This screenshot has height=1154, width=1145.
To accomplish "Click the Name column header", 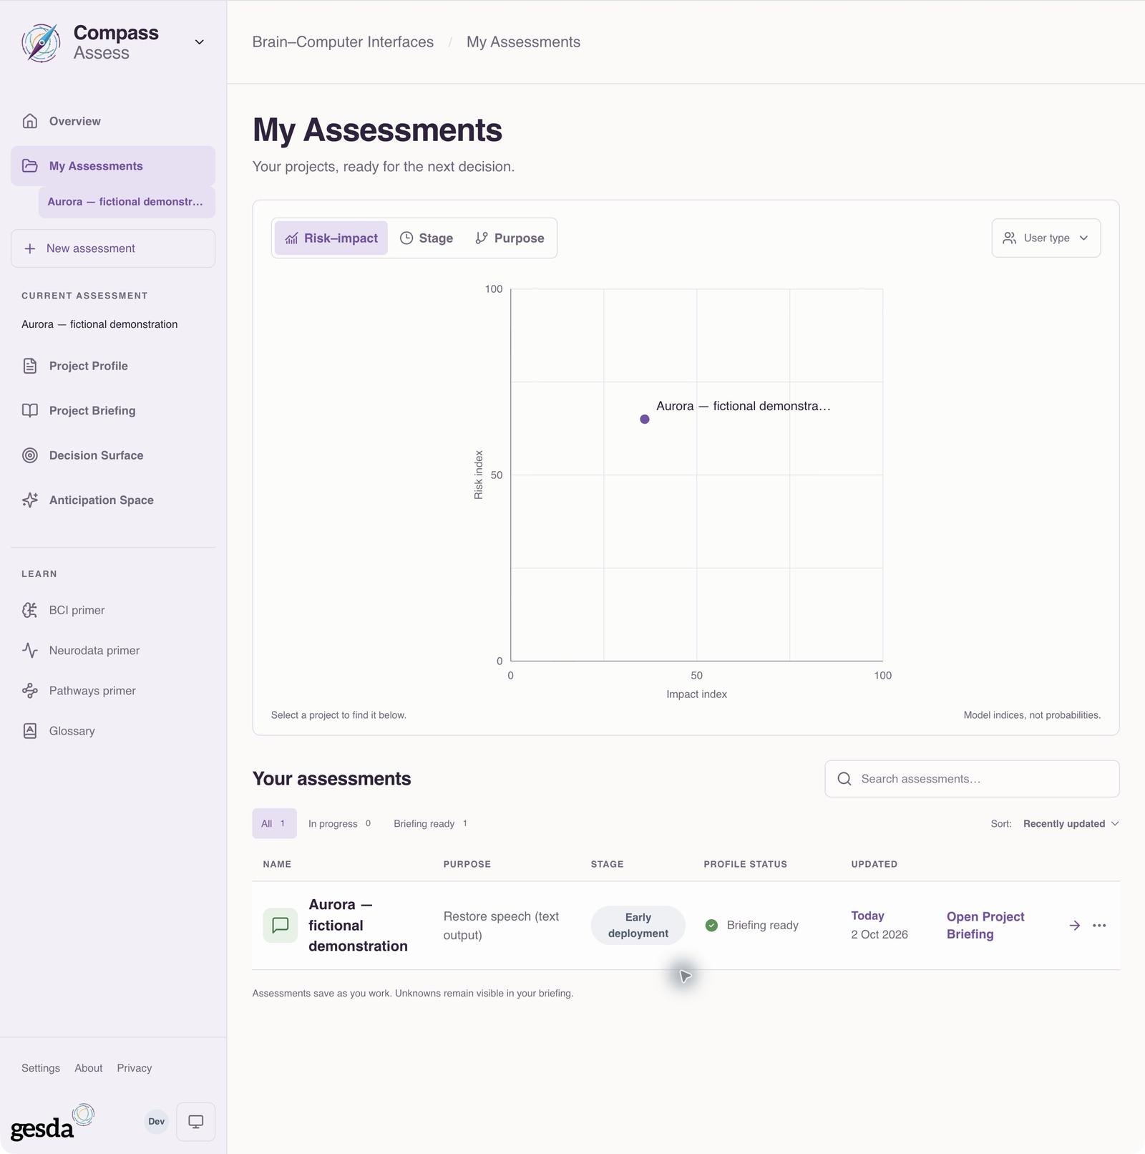I will pos(277,864).
